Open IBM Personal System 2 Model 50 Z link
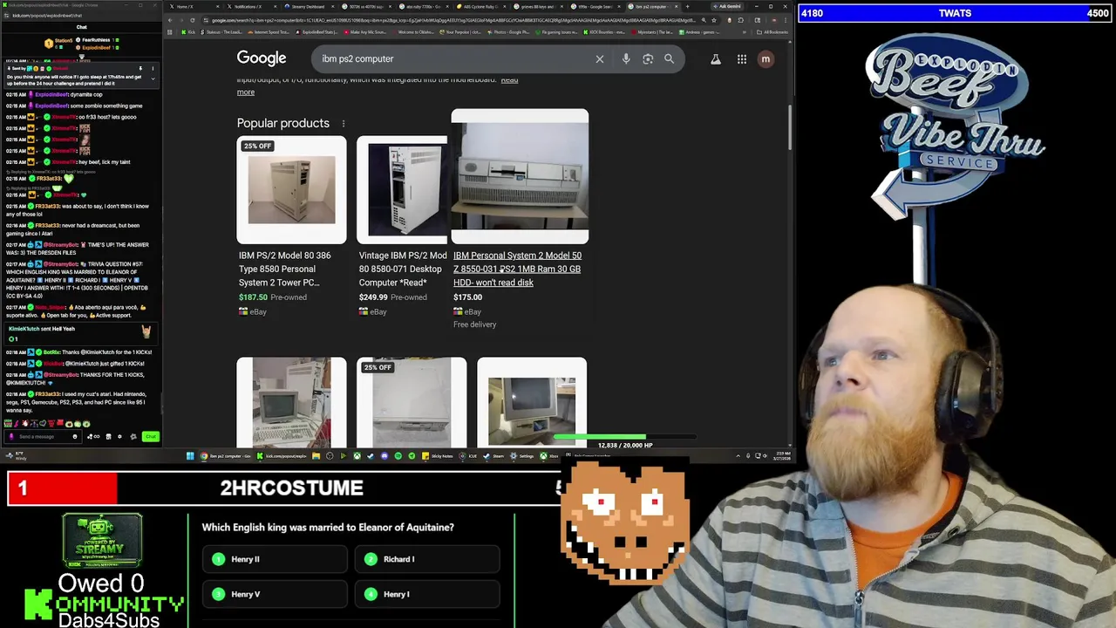Screen dimensions: 1116x628 coord(517,269)
